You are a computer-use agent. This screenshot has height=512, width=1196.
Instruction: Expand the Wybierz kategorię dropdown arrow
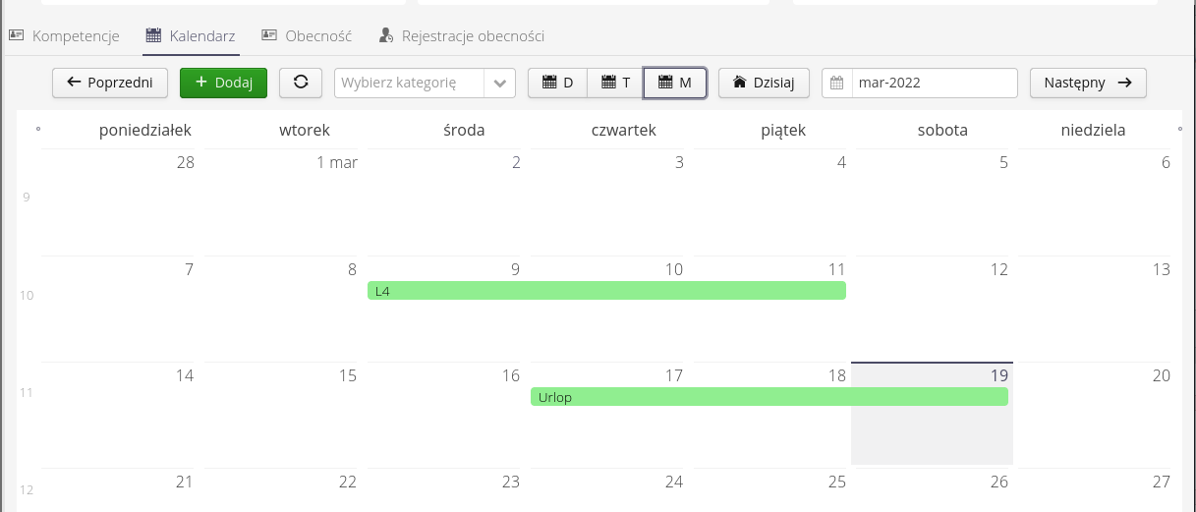(500, 83)
